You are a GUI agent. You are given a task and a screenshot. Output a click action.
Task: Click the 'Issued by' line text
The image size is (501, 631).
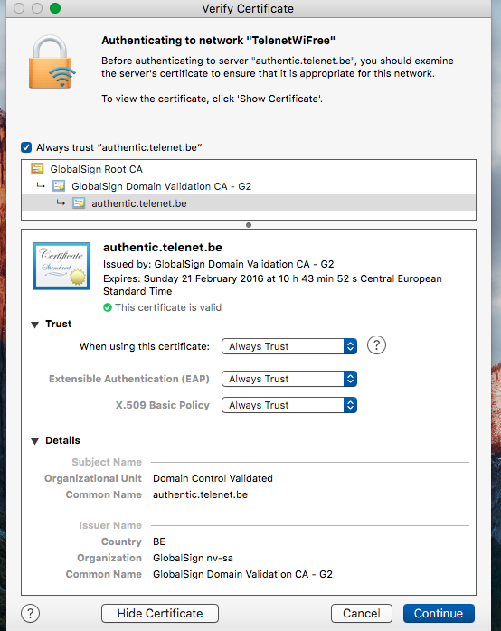coord(219,264)
